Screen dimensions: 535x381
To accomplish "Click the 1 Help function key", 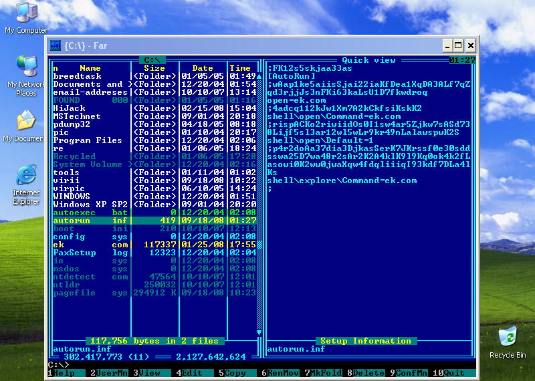I will pyautogui.click(x=66, y=373).
